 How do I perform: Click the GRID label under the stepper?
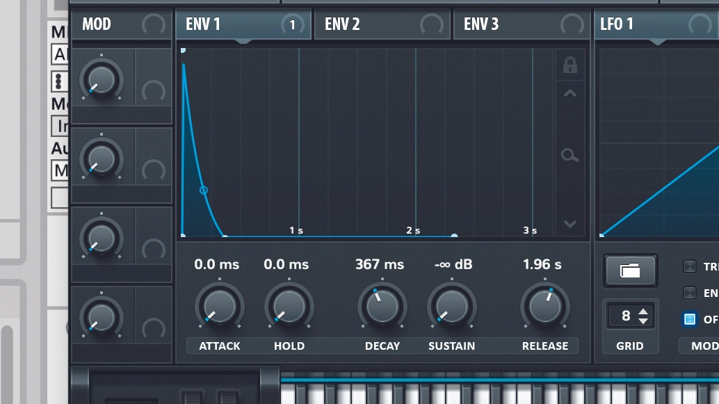click(x=629, y=346)
